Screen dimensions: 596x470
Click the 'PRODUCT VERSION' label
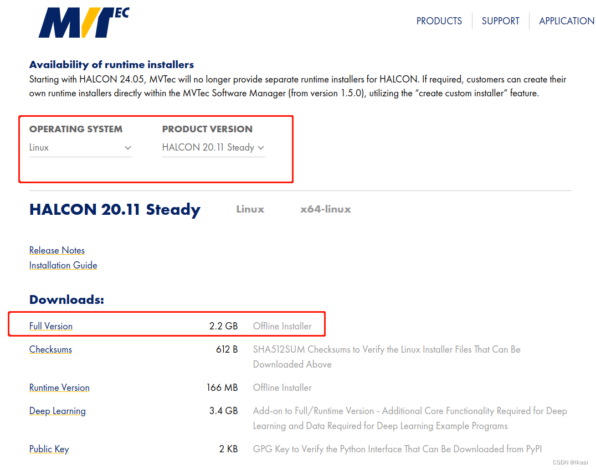207,129
